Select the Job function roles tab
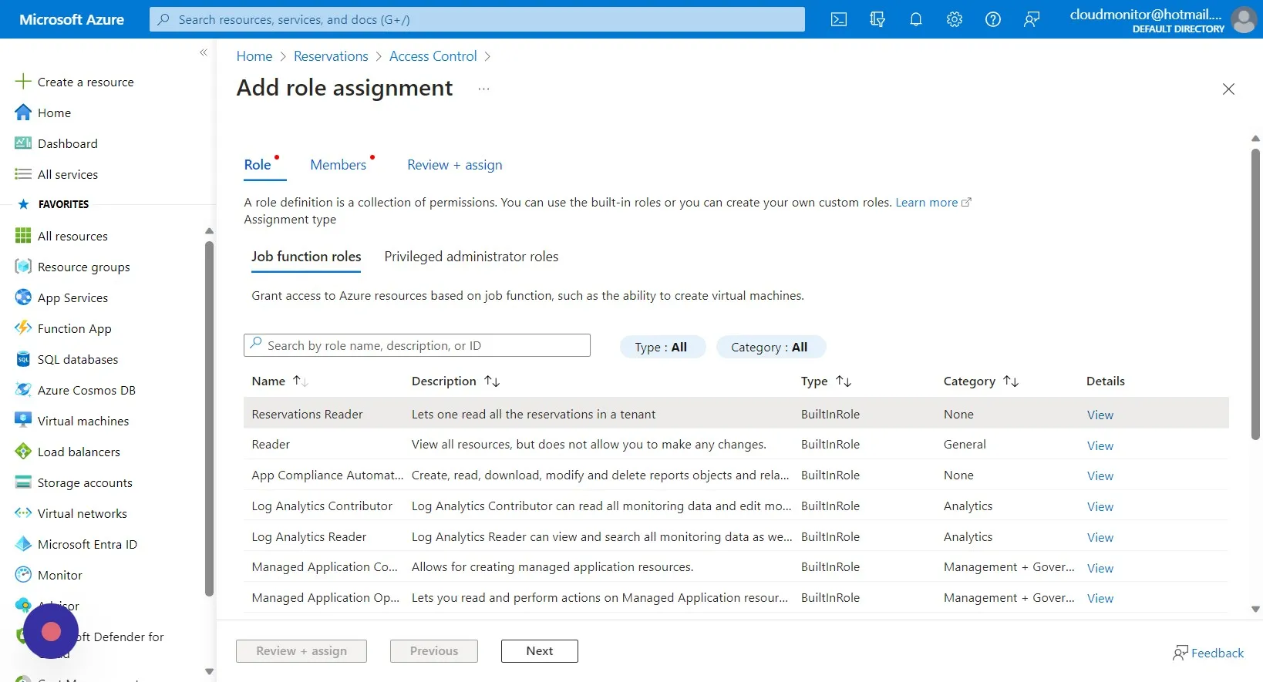The image size is (1263, 682). coord(306,257)
